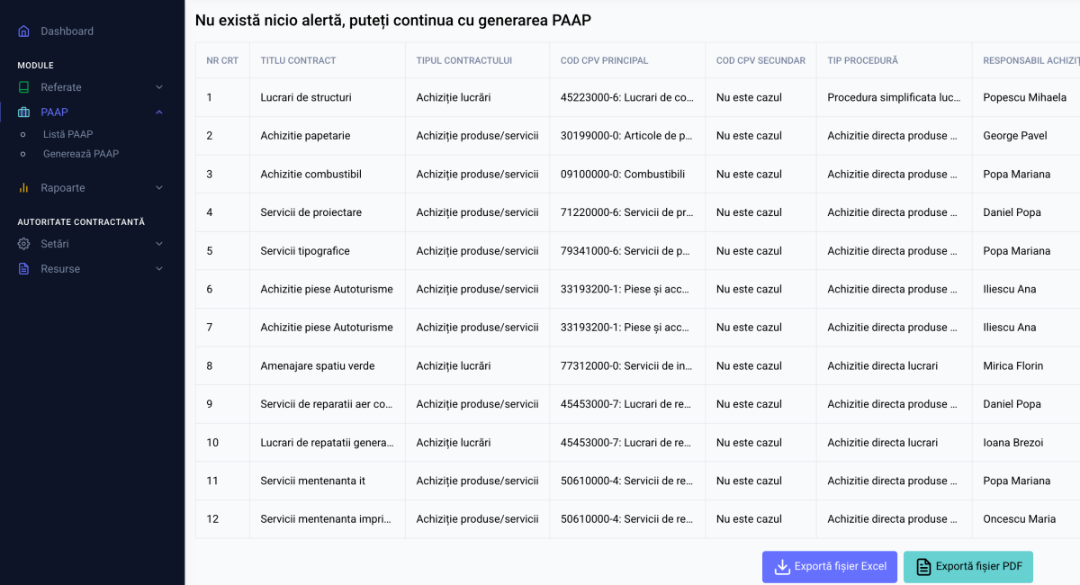Viewport: 1080px width, 585px height.
Task: Export table using Exportă fișier Excel
Action: click(x=830, y=567)
